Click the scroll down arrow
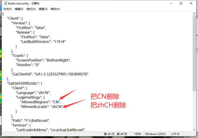The height and width of the screenshot is (138, 198). 194,130
